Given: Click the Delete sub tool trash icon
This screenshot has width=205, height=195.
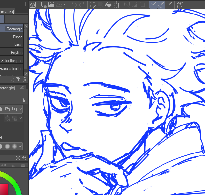Looking at the screenshot, I should 25,80.
